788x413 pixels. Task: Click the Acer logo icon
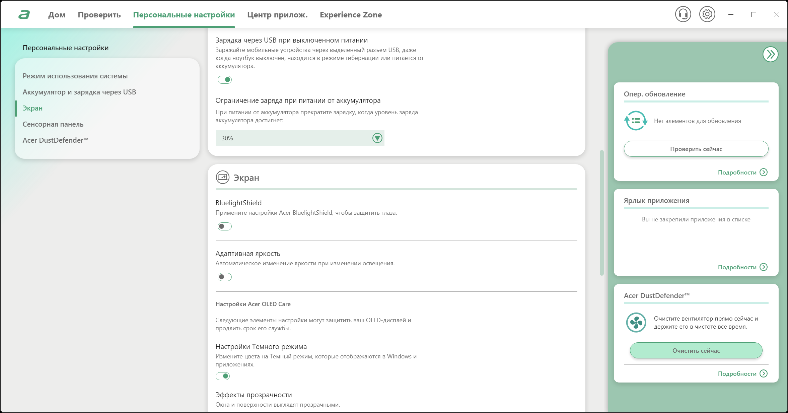pos(24,15)
